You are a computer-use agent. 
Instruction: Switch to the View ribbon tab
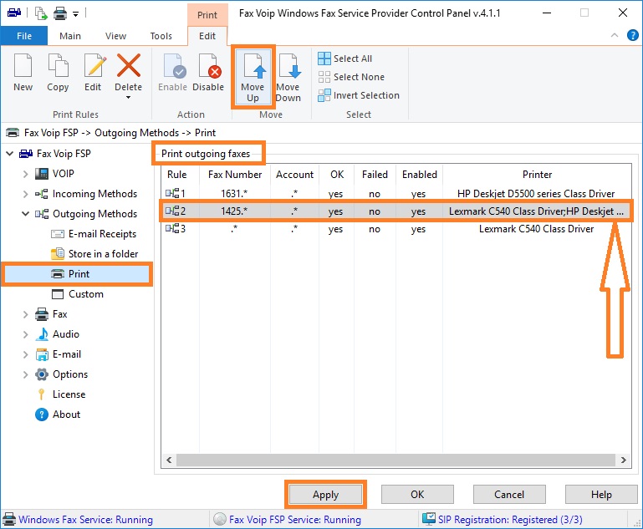point(115,36)
